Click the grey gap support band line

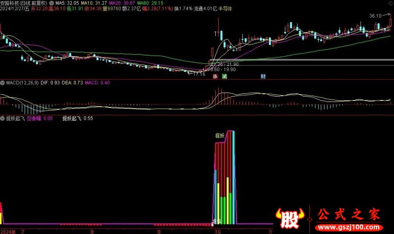pyautogui.click(x=301, y=60)
